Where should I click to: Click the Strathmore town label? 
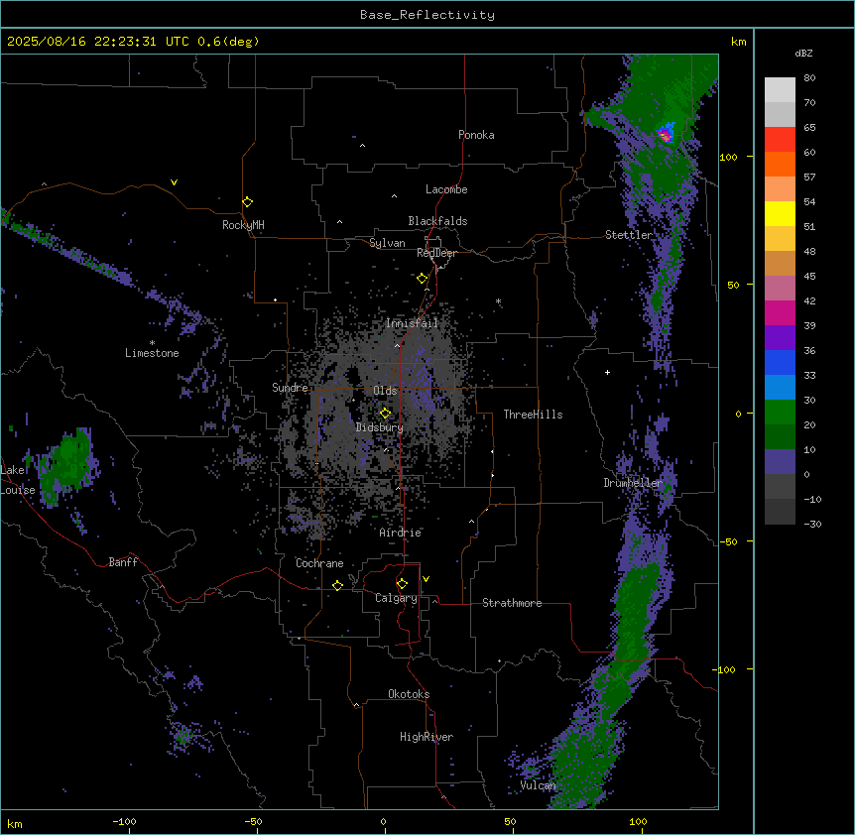click(x=512, y=603)
